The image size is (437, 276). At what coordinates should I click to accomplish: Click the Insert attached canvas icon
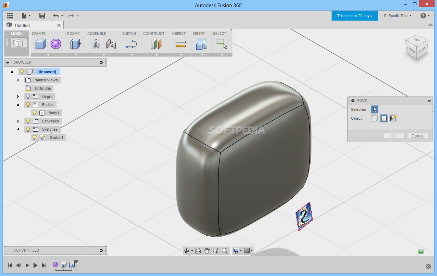click(202, 44)
